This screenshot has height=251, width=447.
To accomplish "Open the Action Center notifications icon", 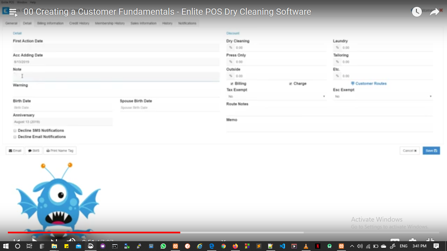I will pyautogui.click(x=436, y=246).
